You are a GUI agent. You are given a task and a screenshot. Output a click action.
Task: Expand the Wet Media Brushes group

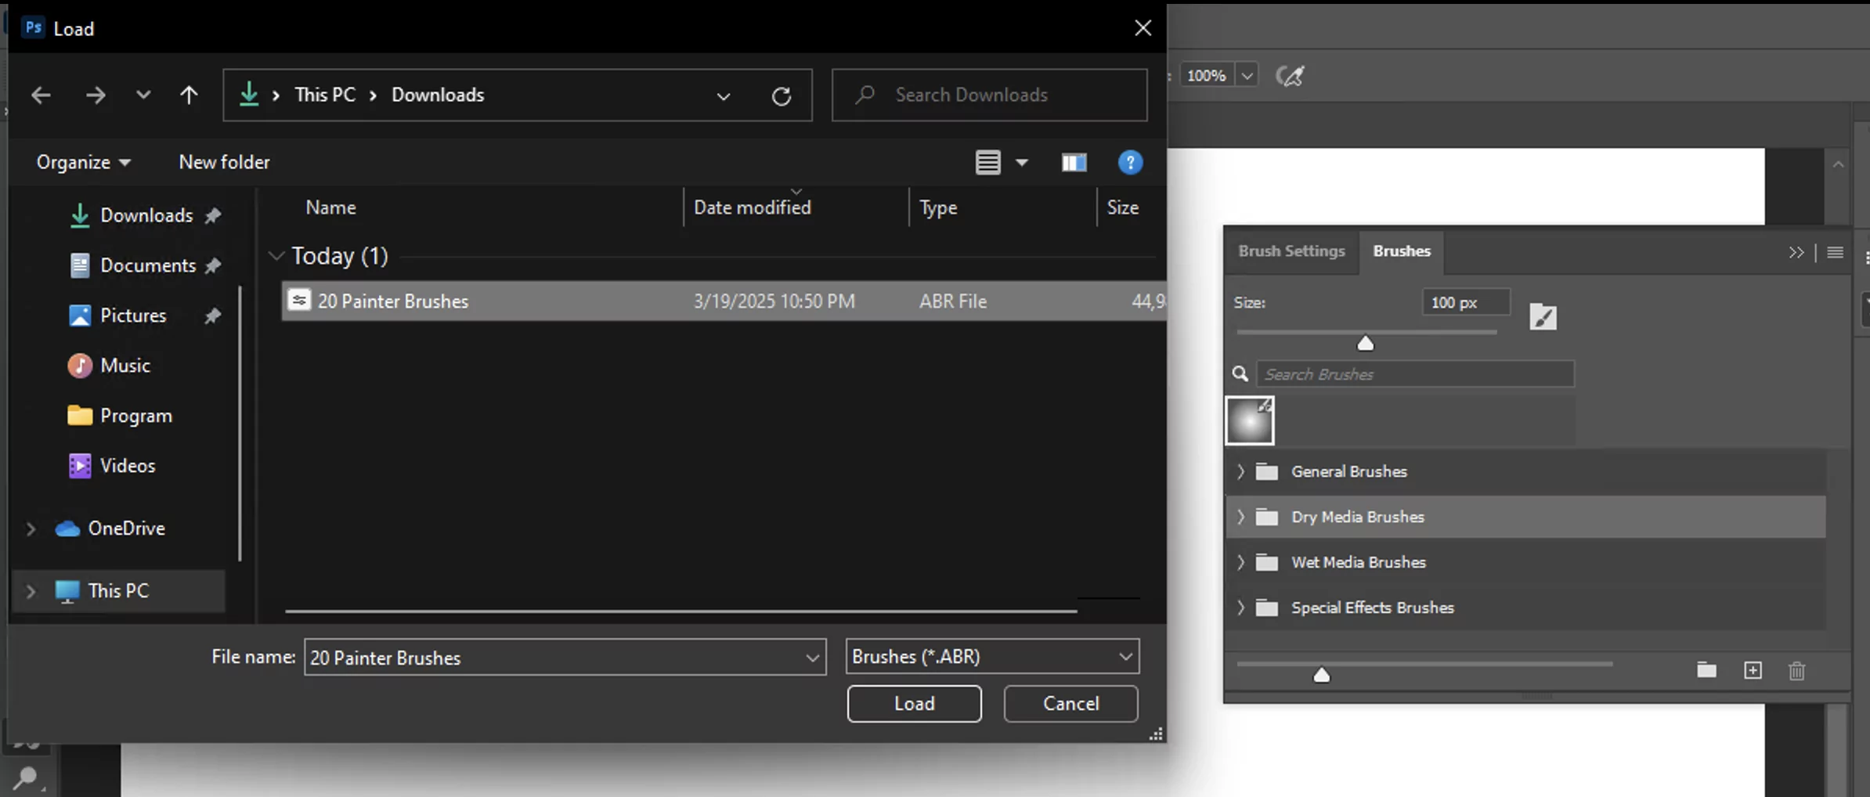point(1240,562)
